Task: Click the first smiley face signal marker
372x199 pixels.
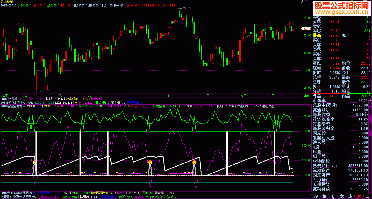Action: [x=34, y=162]
